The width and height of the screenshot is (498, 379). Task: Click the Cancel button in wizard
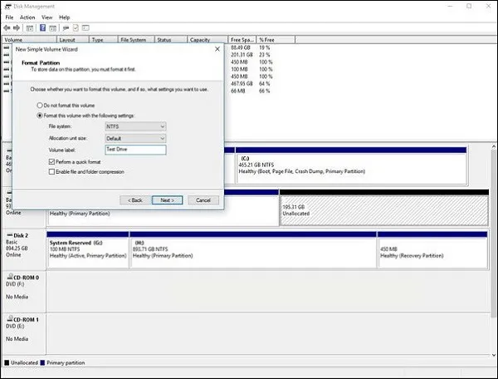[x=203, y=200]
